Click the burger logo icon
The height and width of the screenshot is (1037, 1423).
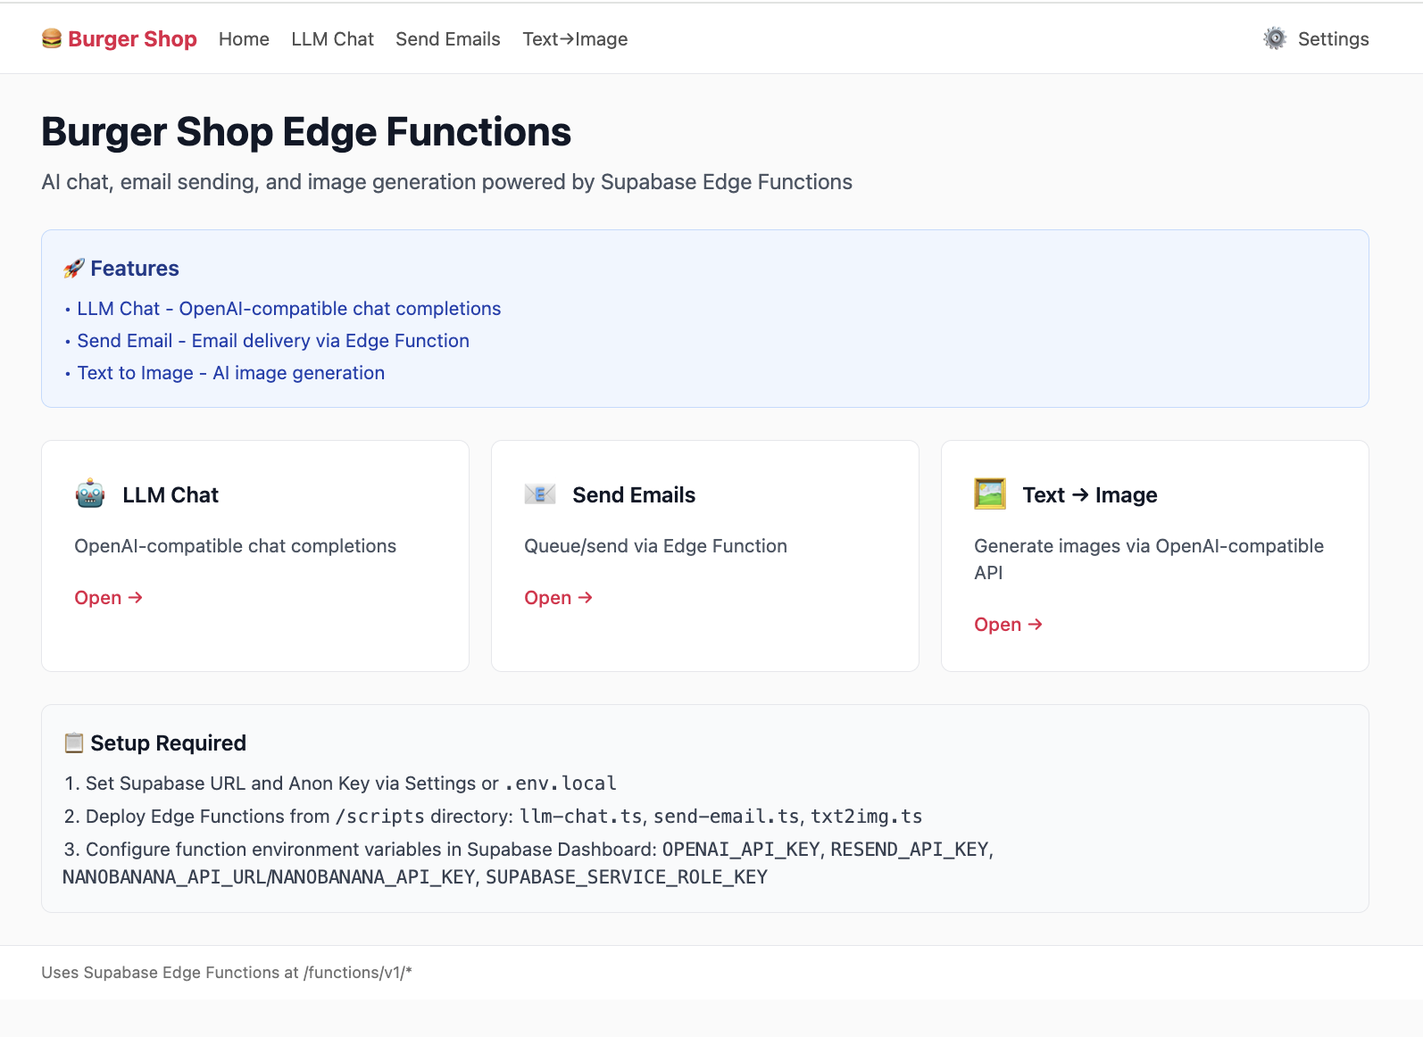click(x=52, y=38)
